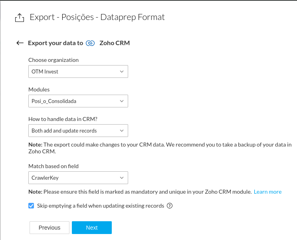The width and height of the screenshot is (297, 240).
Task: Click the Skip emptying a field label text
Action: click(x=101, y=206)
